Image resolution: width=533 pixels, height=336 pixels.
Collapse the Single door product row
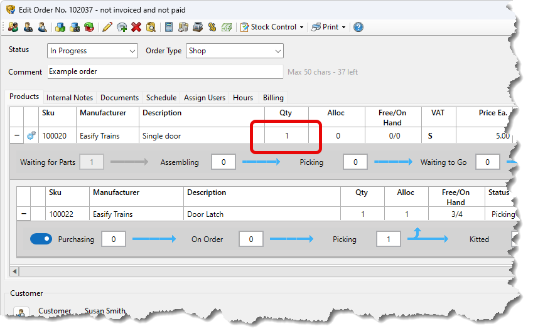pyautogui.click(x=16, y=135)
